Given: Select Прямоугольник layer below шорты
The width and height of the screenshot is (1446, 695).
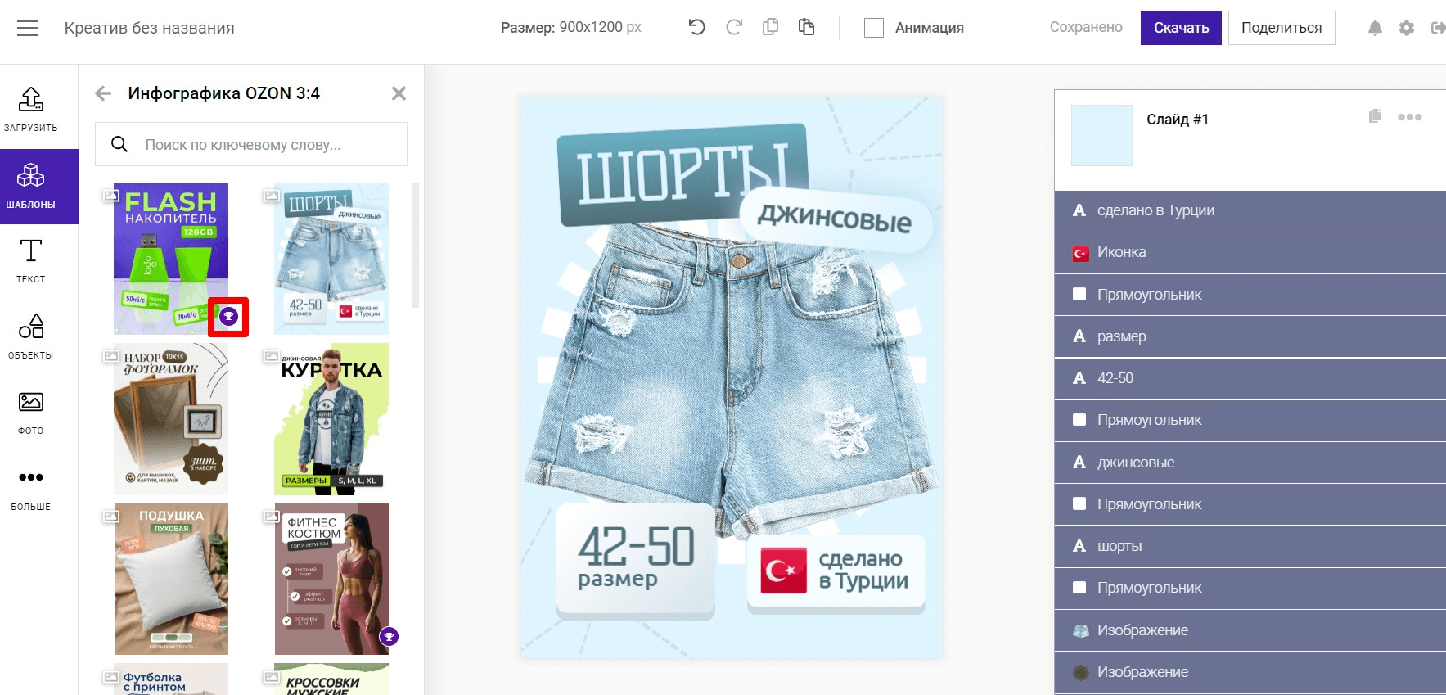Looking at the screenshot, I should tap(1250, 588).
